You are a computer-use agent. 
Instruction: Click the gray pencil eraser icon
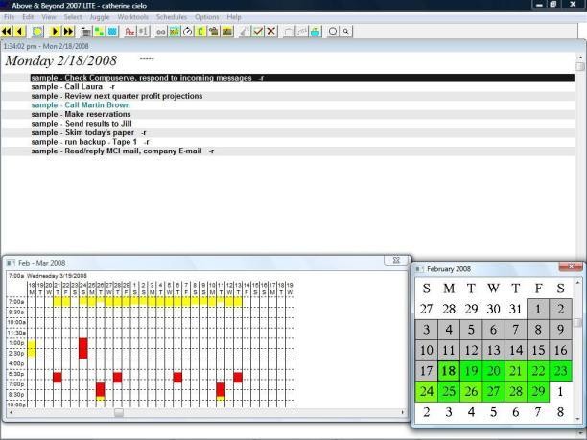(245, 32)
